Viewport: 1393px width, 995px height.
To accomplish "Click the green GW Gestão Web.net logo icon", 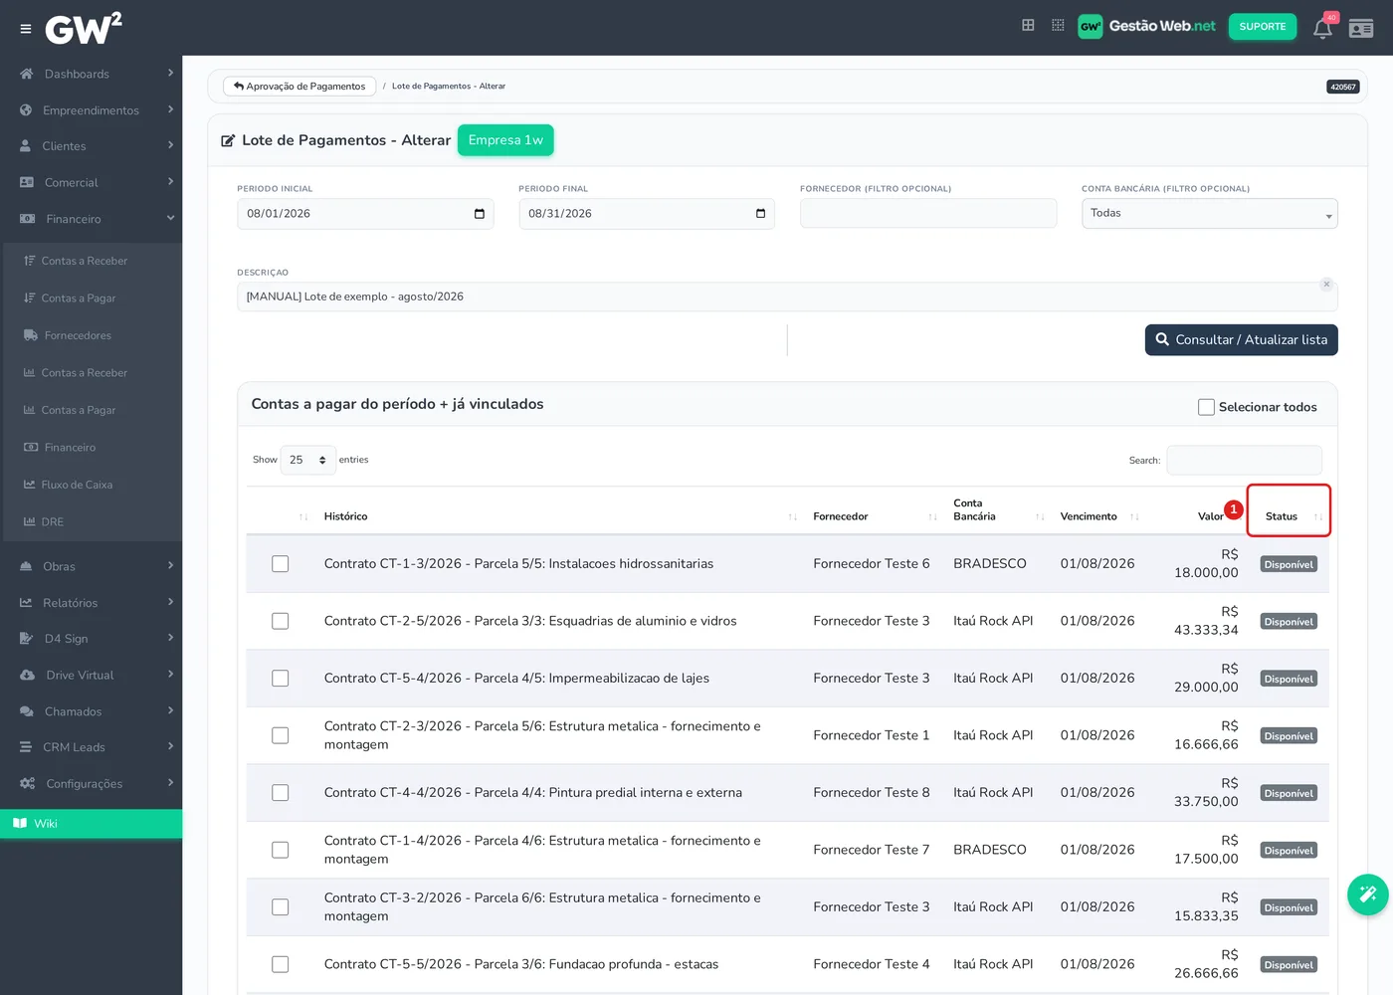I will [1090, 27].
